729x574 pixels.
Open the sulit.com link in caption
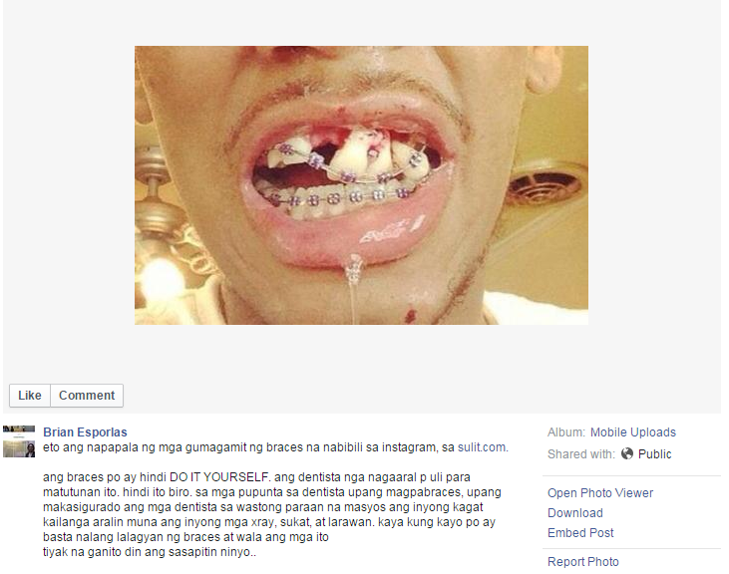coord(482,447)
